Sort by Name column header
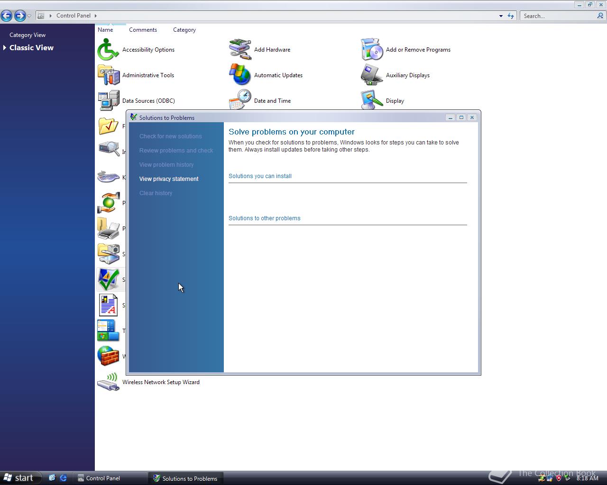 pos(105,30)
